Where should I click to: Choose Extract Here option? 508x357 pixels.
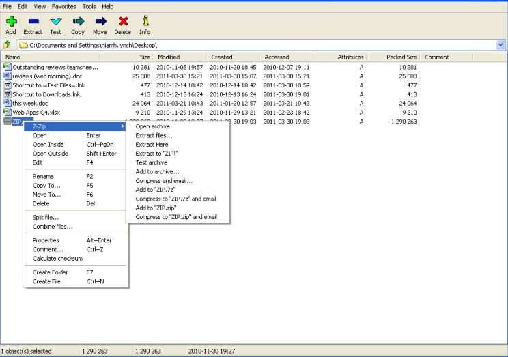(x=178, y=145)
